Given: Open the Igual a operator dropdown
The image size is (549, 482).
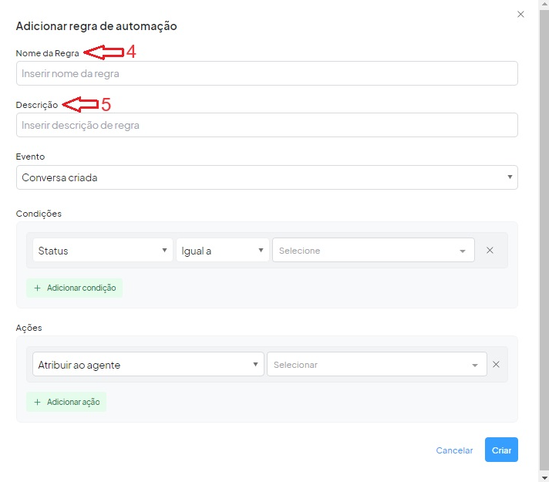Looking at the screenshot, I should coord(222,251).
